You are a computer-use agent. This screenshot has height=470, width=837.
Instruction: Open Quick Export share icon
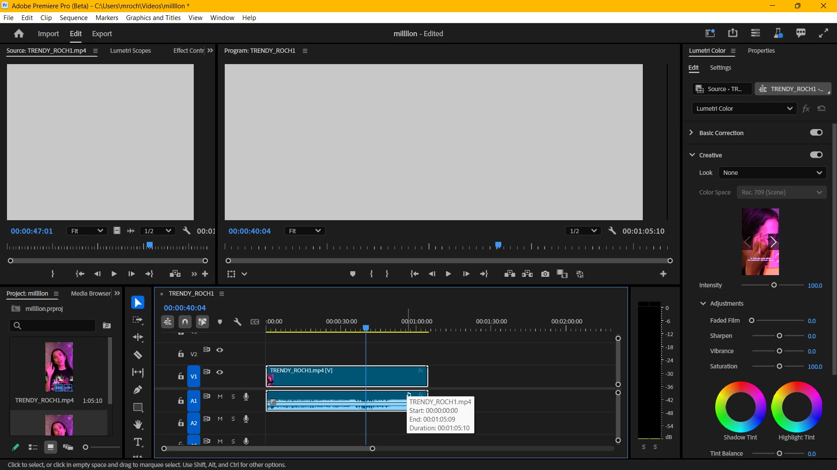733,33
